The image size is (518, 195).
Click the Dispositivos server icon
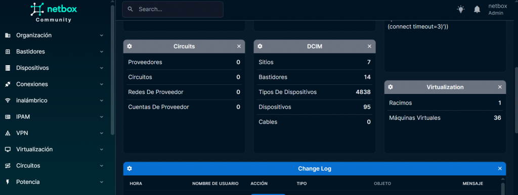[x=8, y=68]
